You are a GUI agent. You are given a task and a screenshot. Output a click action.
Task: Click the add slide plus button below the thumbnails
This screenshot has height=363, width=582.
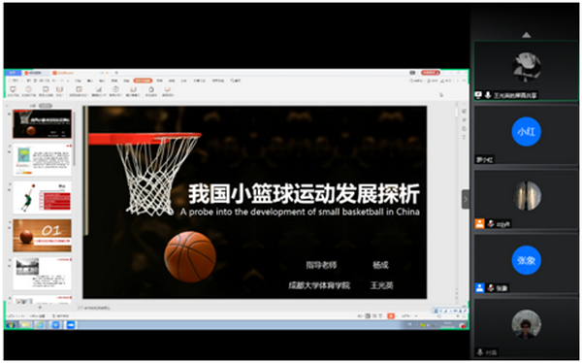click(x=40, y=308)
